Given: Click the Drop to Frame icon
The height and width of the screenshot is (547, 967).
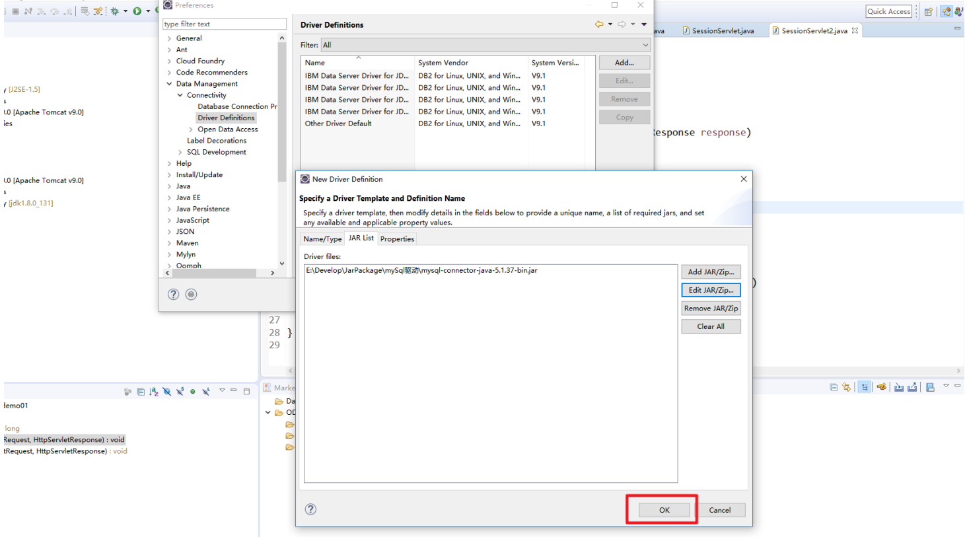Looking at the screenshot, I should point(85,11).
